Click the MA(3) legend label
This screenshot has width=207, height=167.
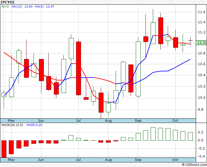click(x=39, y=7)
